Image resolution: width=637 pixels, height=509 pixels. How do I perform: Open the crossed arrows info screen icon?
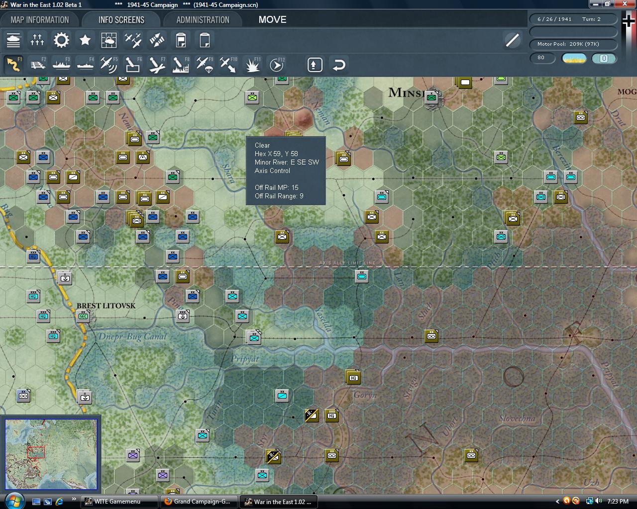pyautogui.click(x=157, y=40)
